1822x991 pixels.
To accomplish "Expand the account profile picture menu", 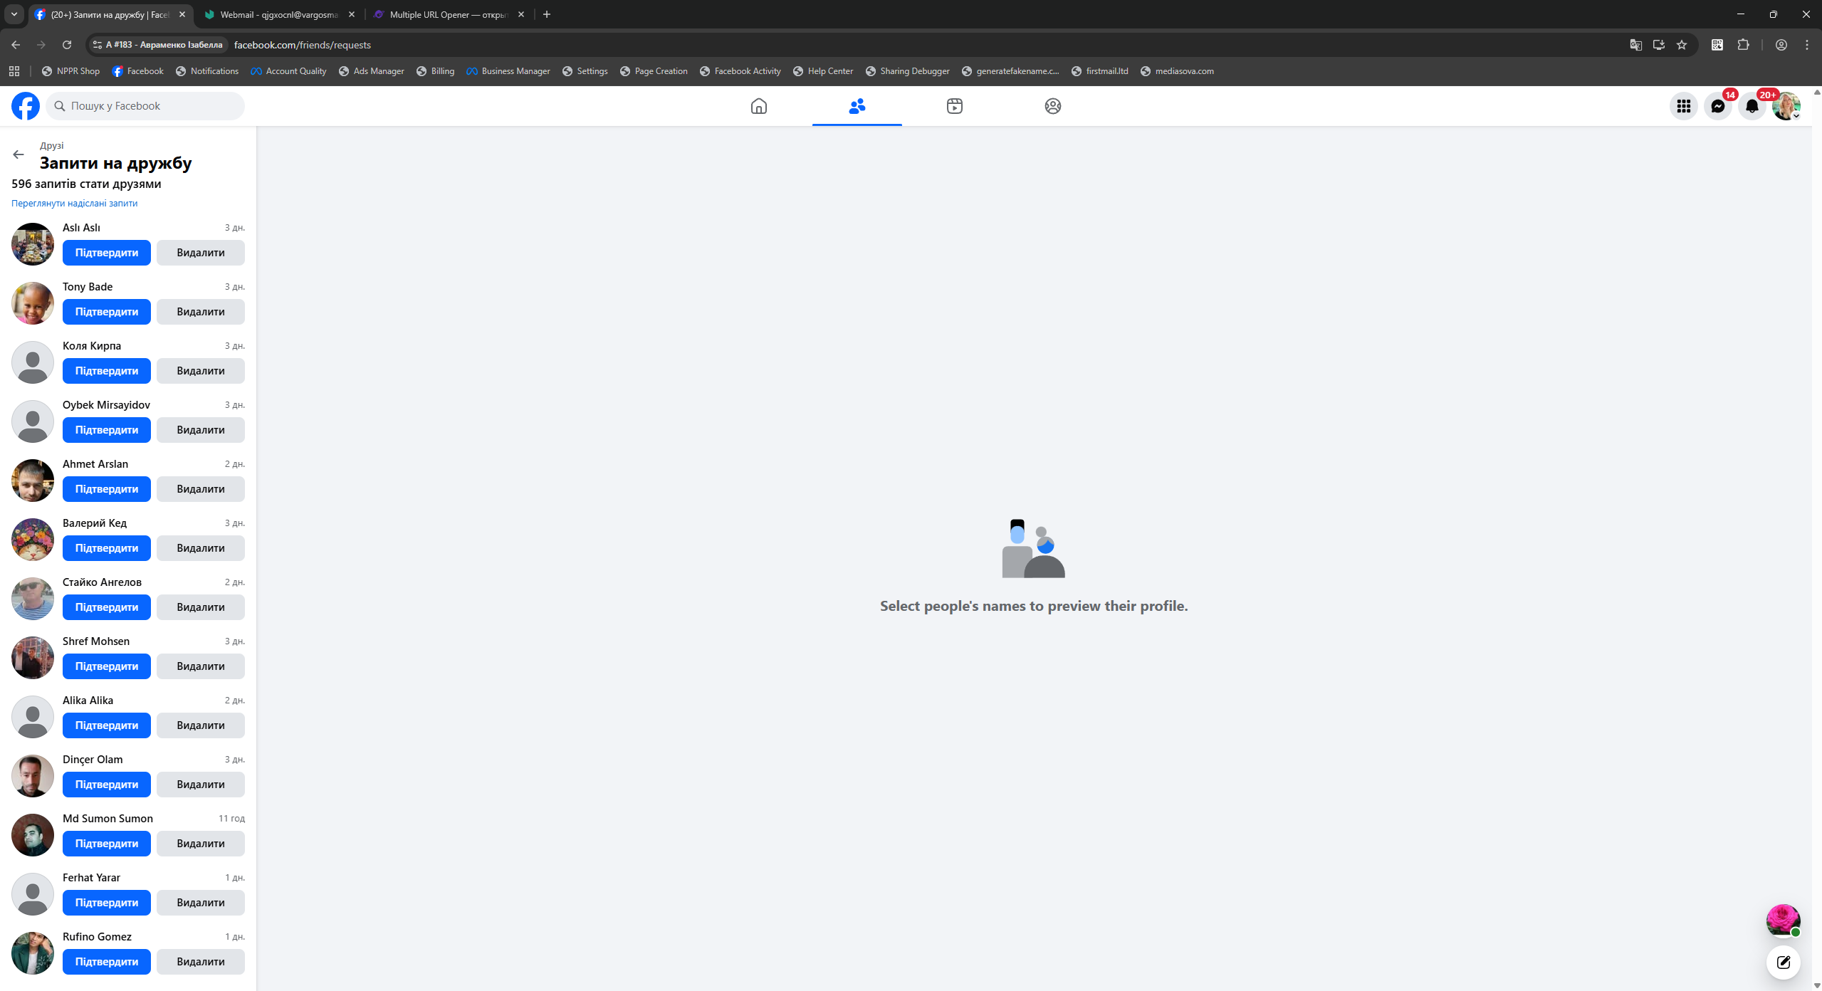I will [1786, 106].
